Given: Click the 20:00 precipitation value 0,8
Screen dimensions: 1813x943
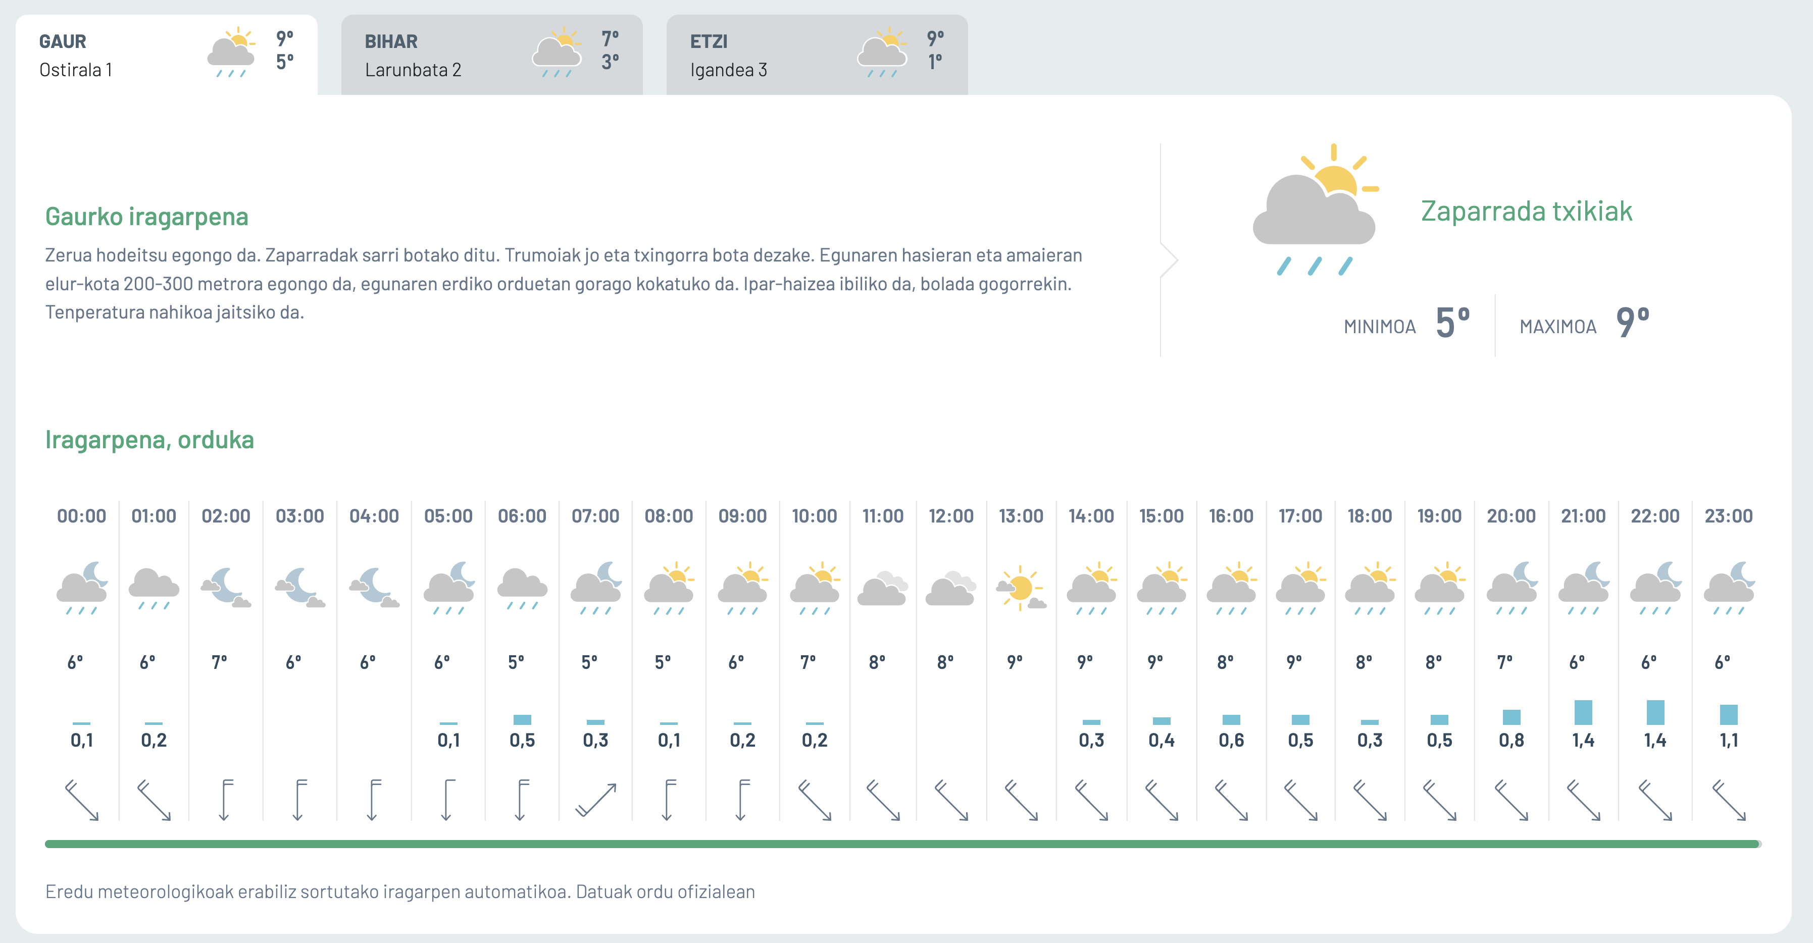Looking at the screenshot, I should click(1512, 741).
